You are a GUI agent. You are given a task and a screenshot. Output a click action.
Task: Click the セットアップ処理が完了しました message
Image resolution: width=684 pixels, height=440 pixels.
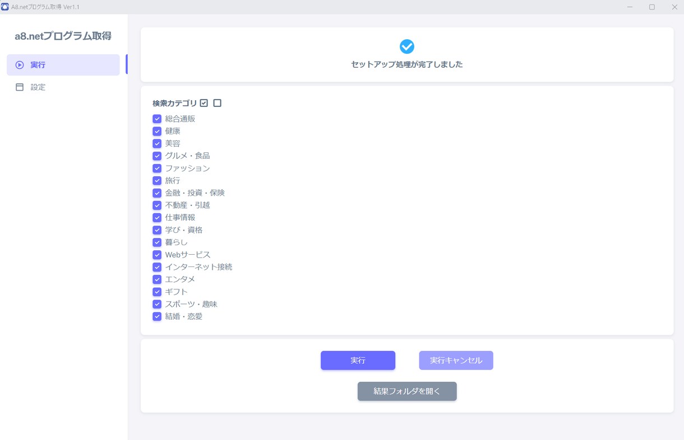(x=407, y=64)
